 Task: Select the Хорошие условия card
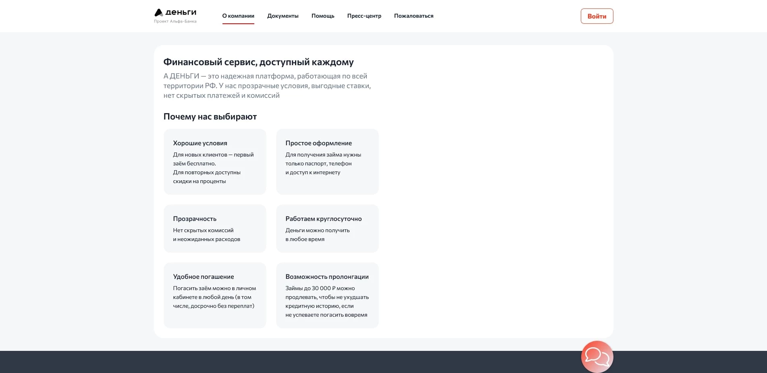tap(214, 161)
